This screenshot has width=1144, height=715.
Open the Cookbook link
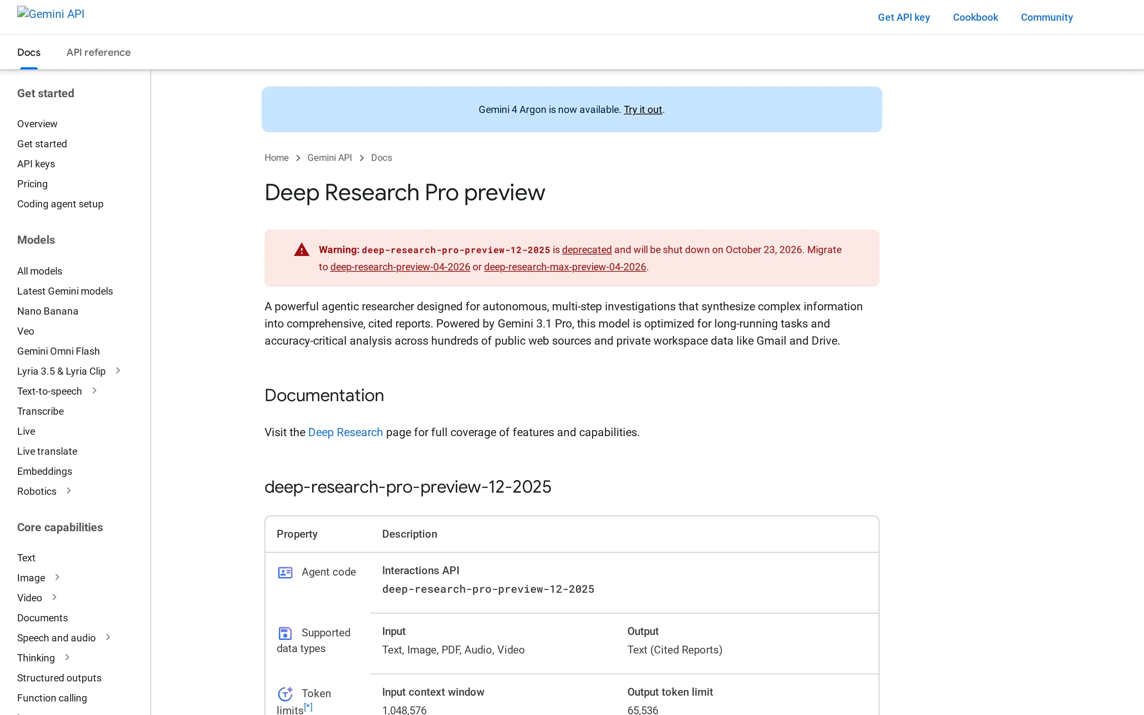[x=975, y=18]
